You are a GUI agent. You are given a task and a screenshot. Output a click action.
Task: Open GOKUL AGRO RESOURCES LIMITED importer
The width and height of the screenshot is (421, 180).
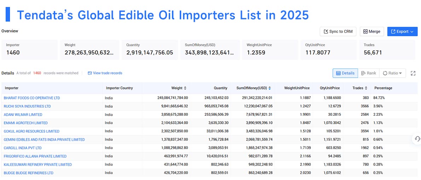tap(32, 131)
